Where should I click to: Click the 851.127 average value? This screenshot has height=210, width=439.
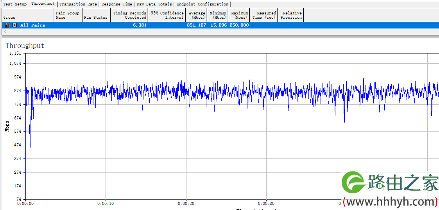pos(197,25)
